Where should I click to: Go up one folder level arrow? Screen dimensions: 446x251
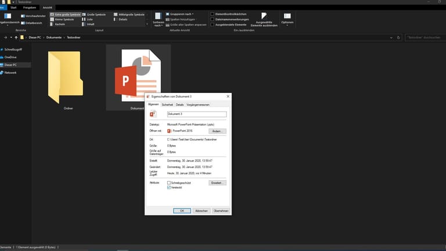[x=16, y=38]
